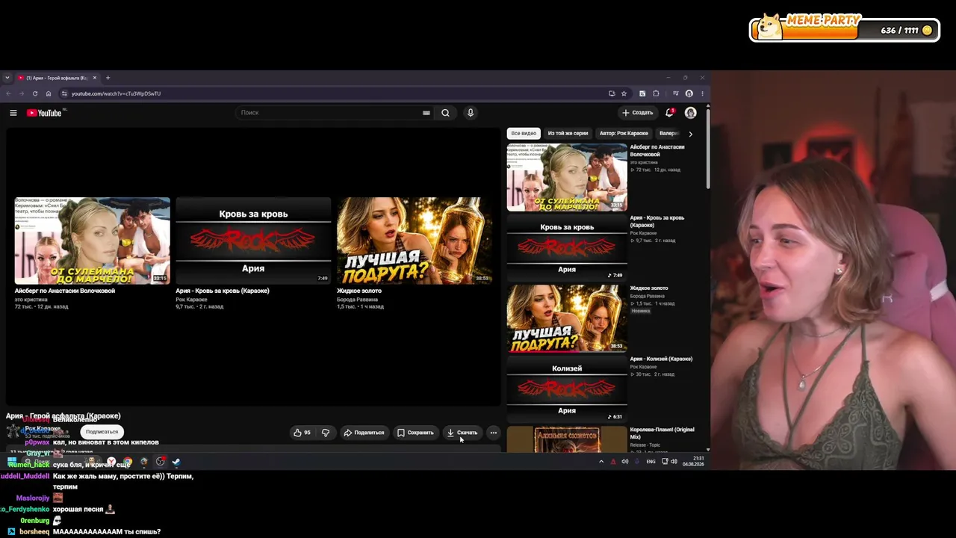Select the 'Все видео' filter chip
956x538 pixels.
[x=524, y=133]
